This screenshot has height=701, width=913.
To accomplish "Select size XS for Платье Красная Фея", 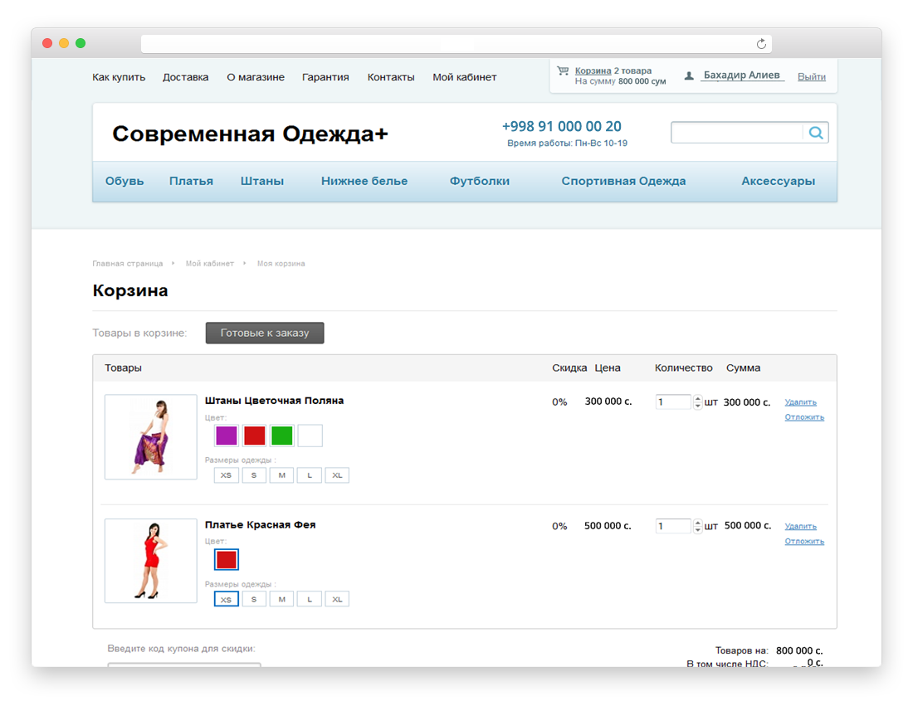I will tap(226, 599).
